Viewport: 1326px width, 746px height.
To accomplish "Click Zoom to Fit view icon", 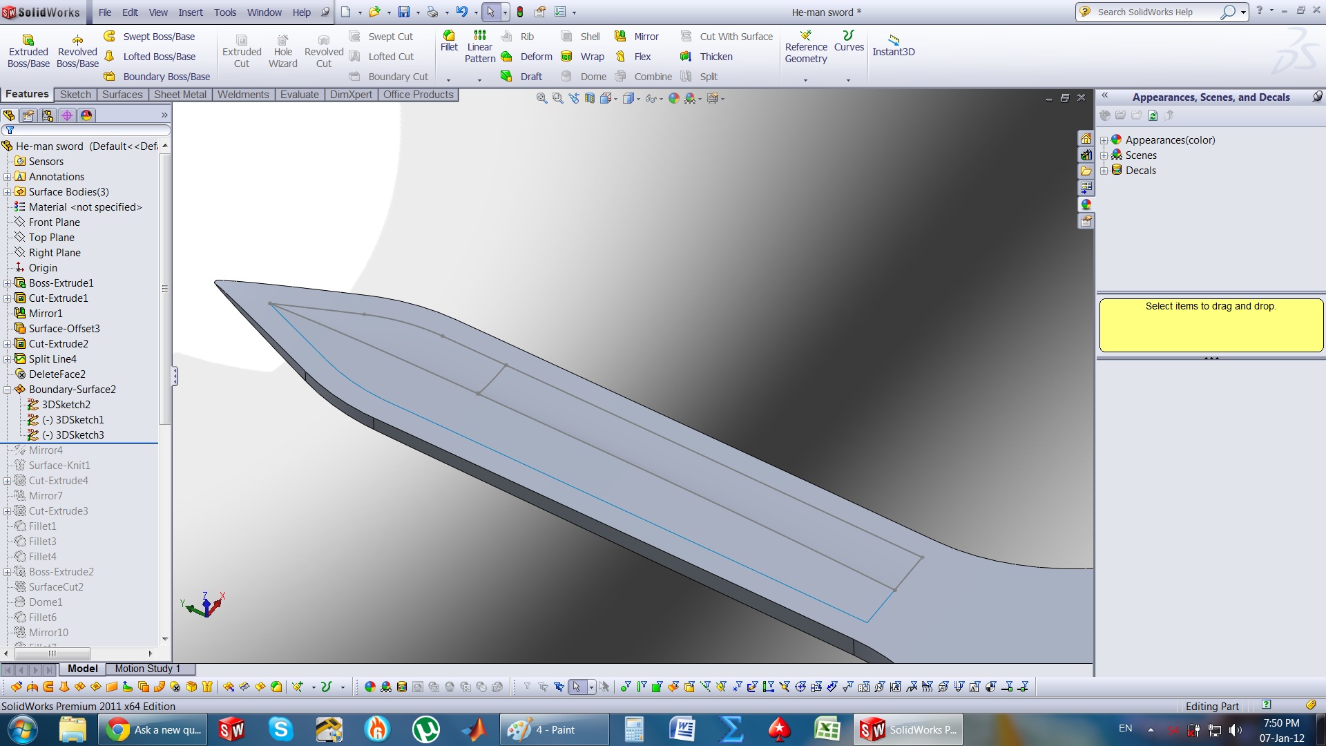I will [x=541, y=99].
